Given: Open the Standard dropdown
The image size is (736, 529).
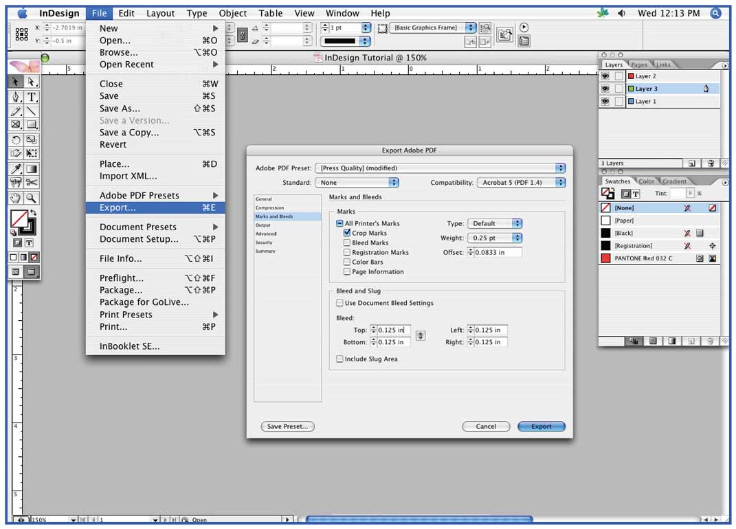Looking at the screenshot, I should point(357,183).
